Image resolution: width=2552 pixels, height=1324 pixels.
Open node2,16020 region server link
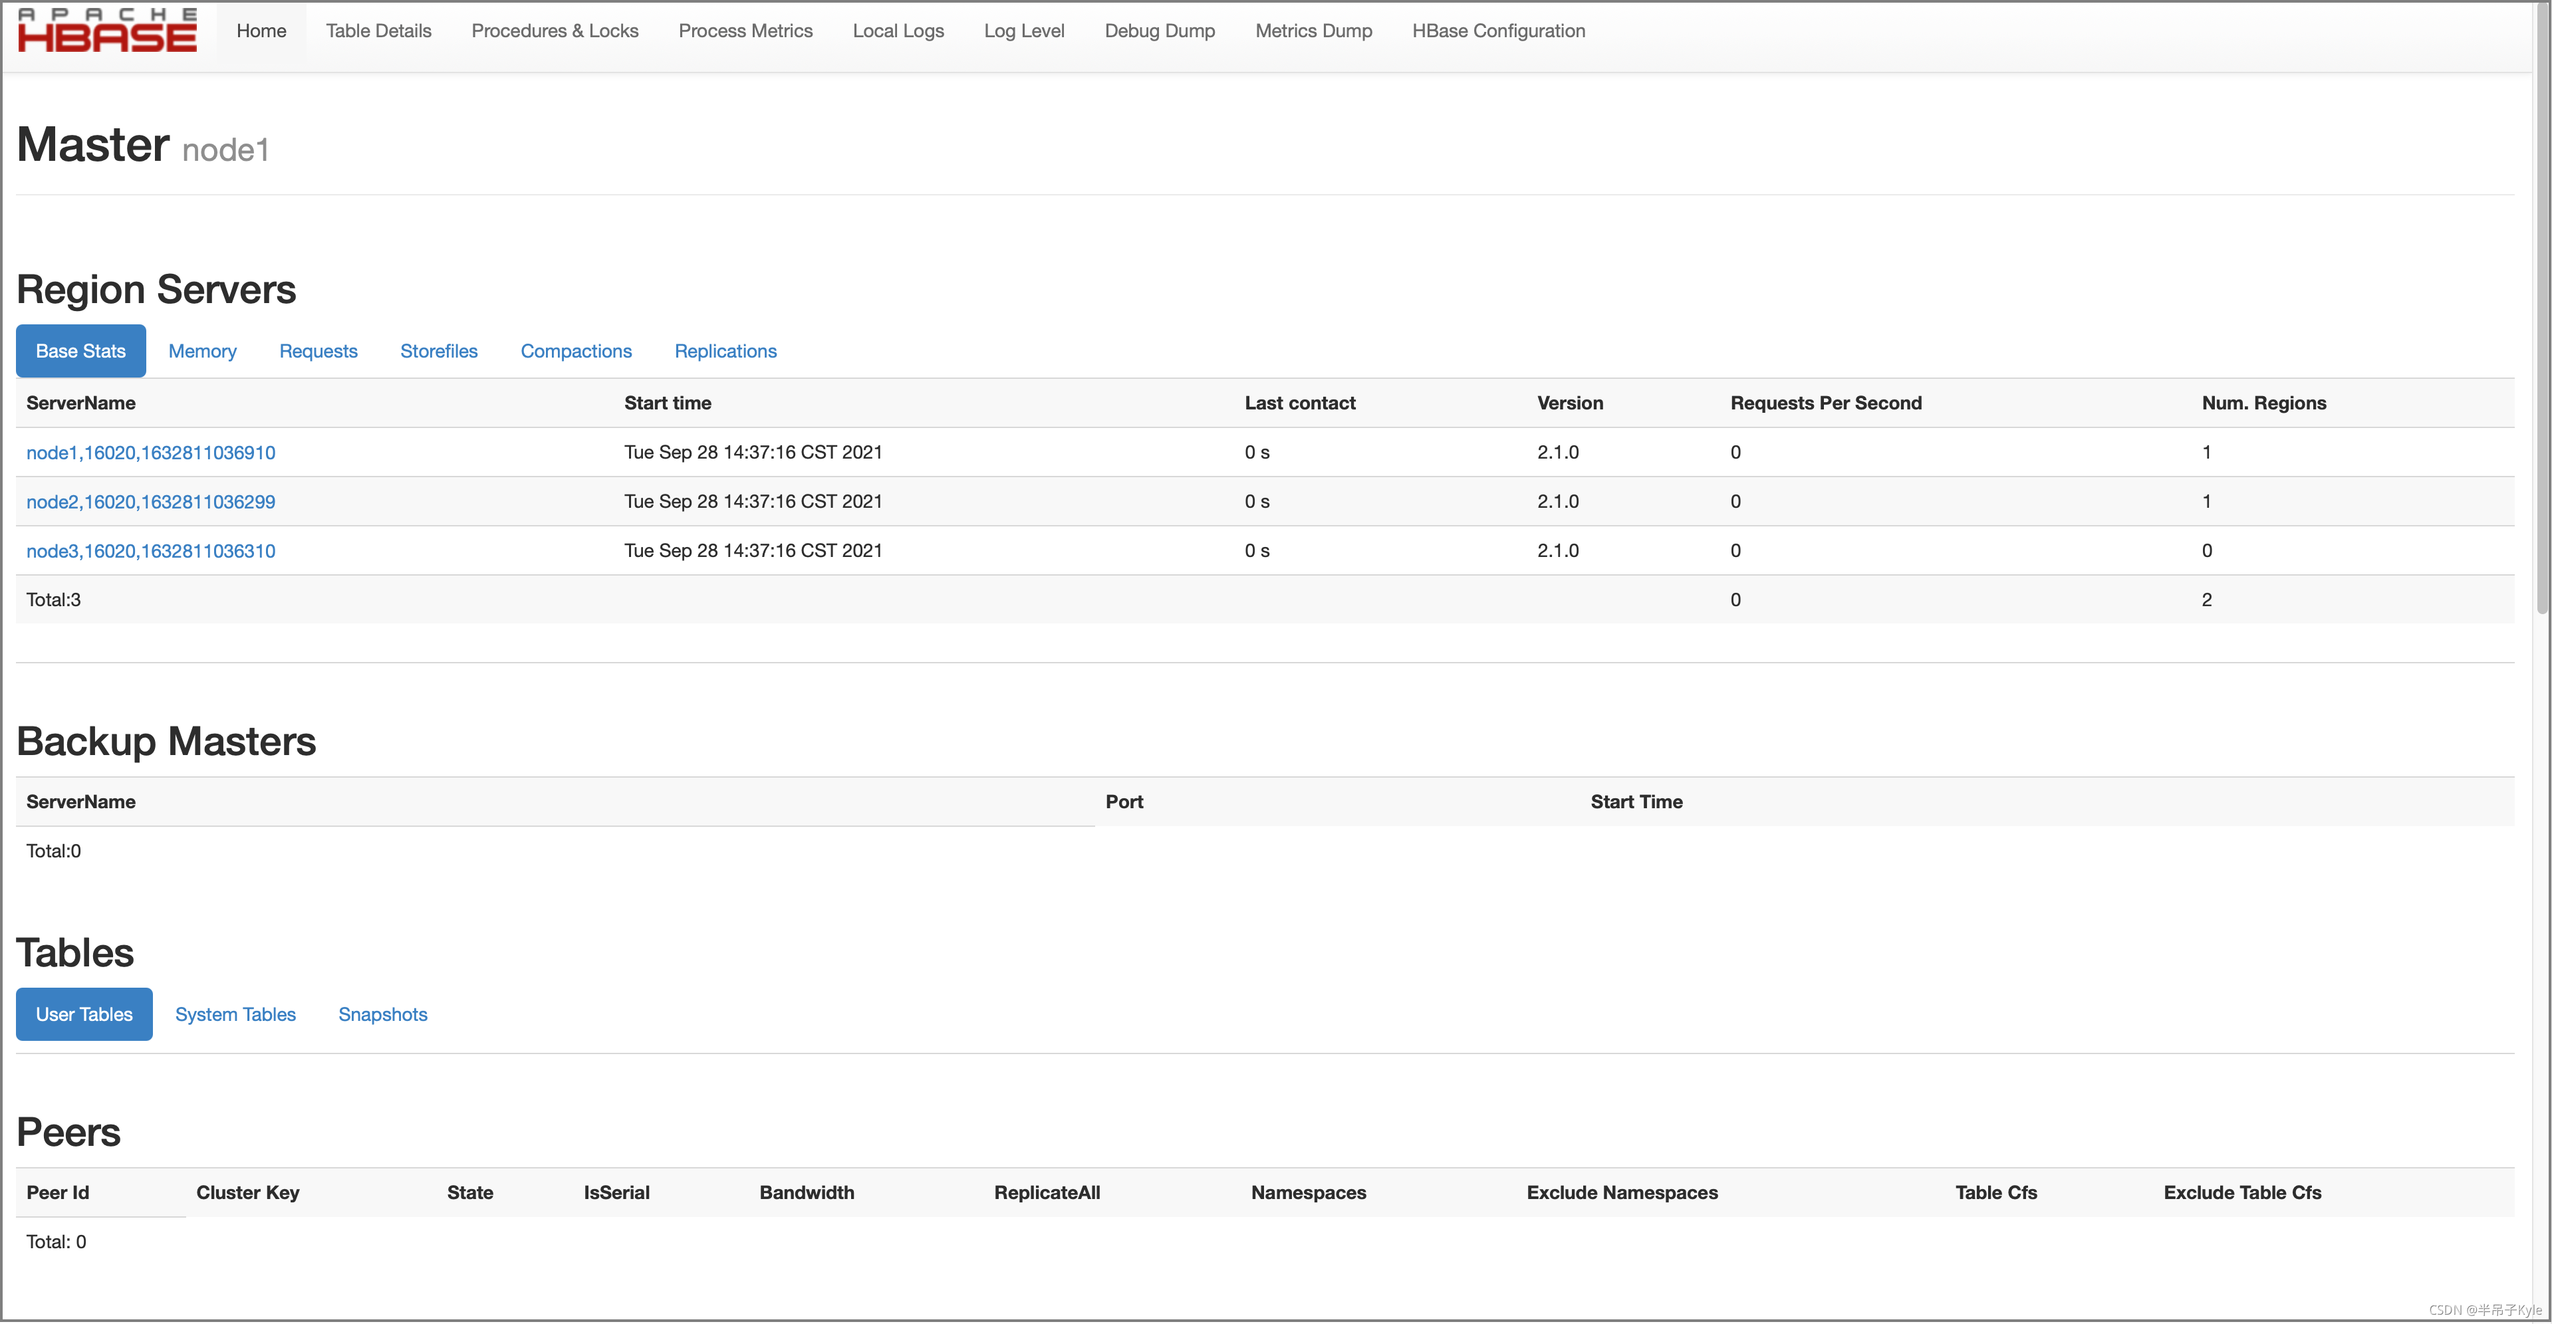click(150, 502)
